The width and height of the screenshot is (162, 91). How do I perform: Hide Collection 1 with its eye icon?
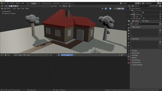point(160,15)
